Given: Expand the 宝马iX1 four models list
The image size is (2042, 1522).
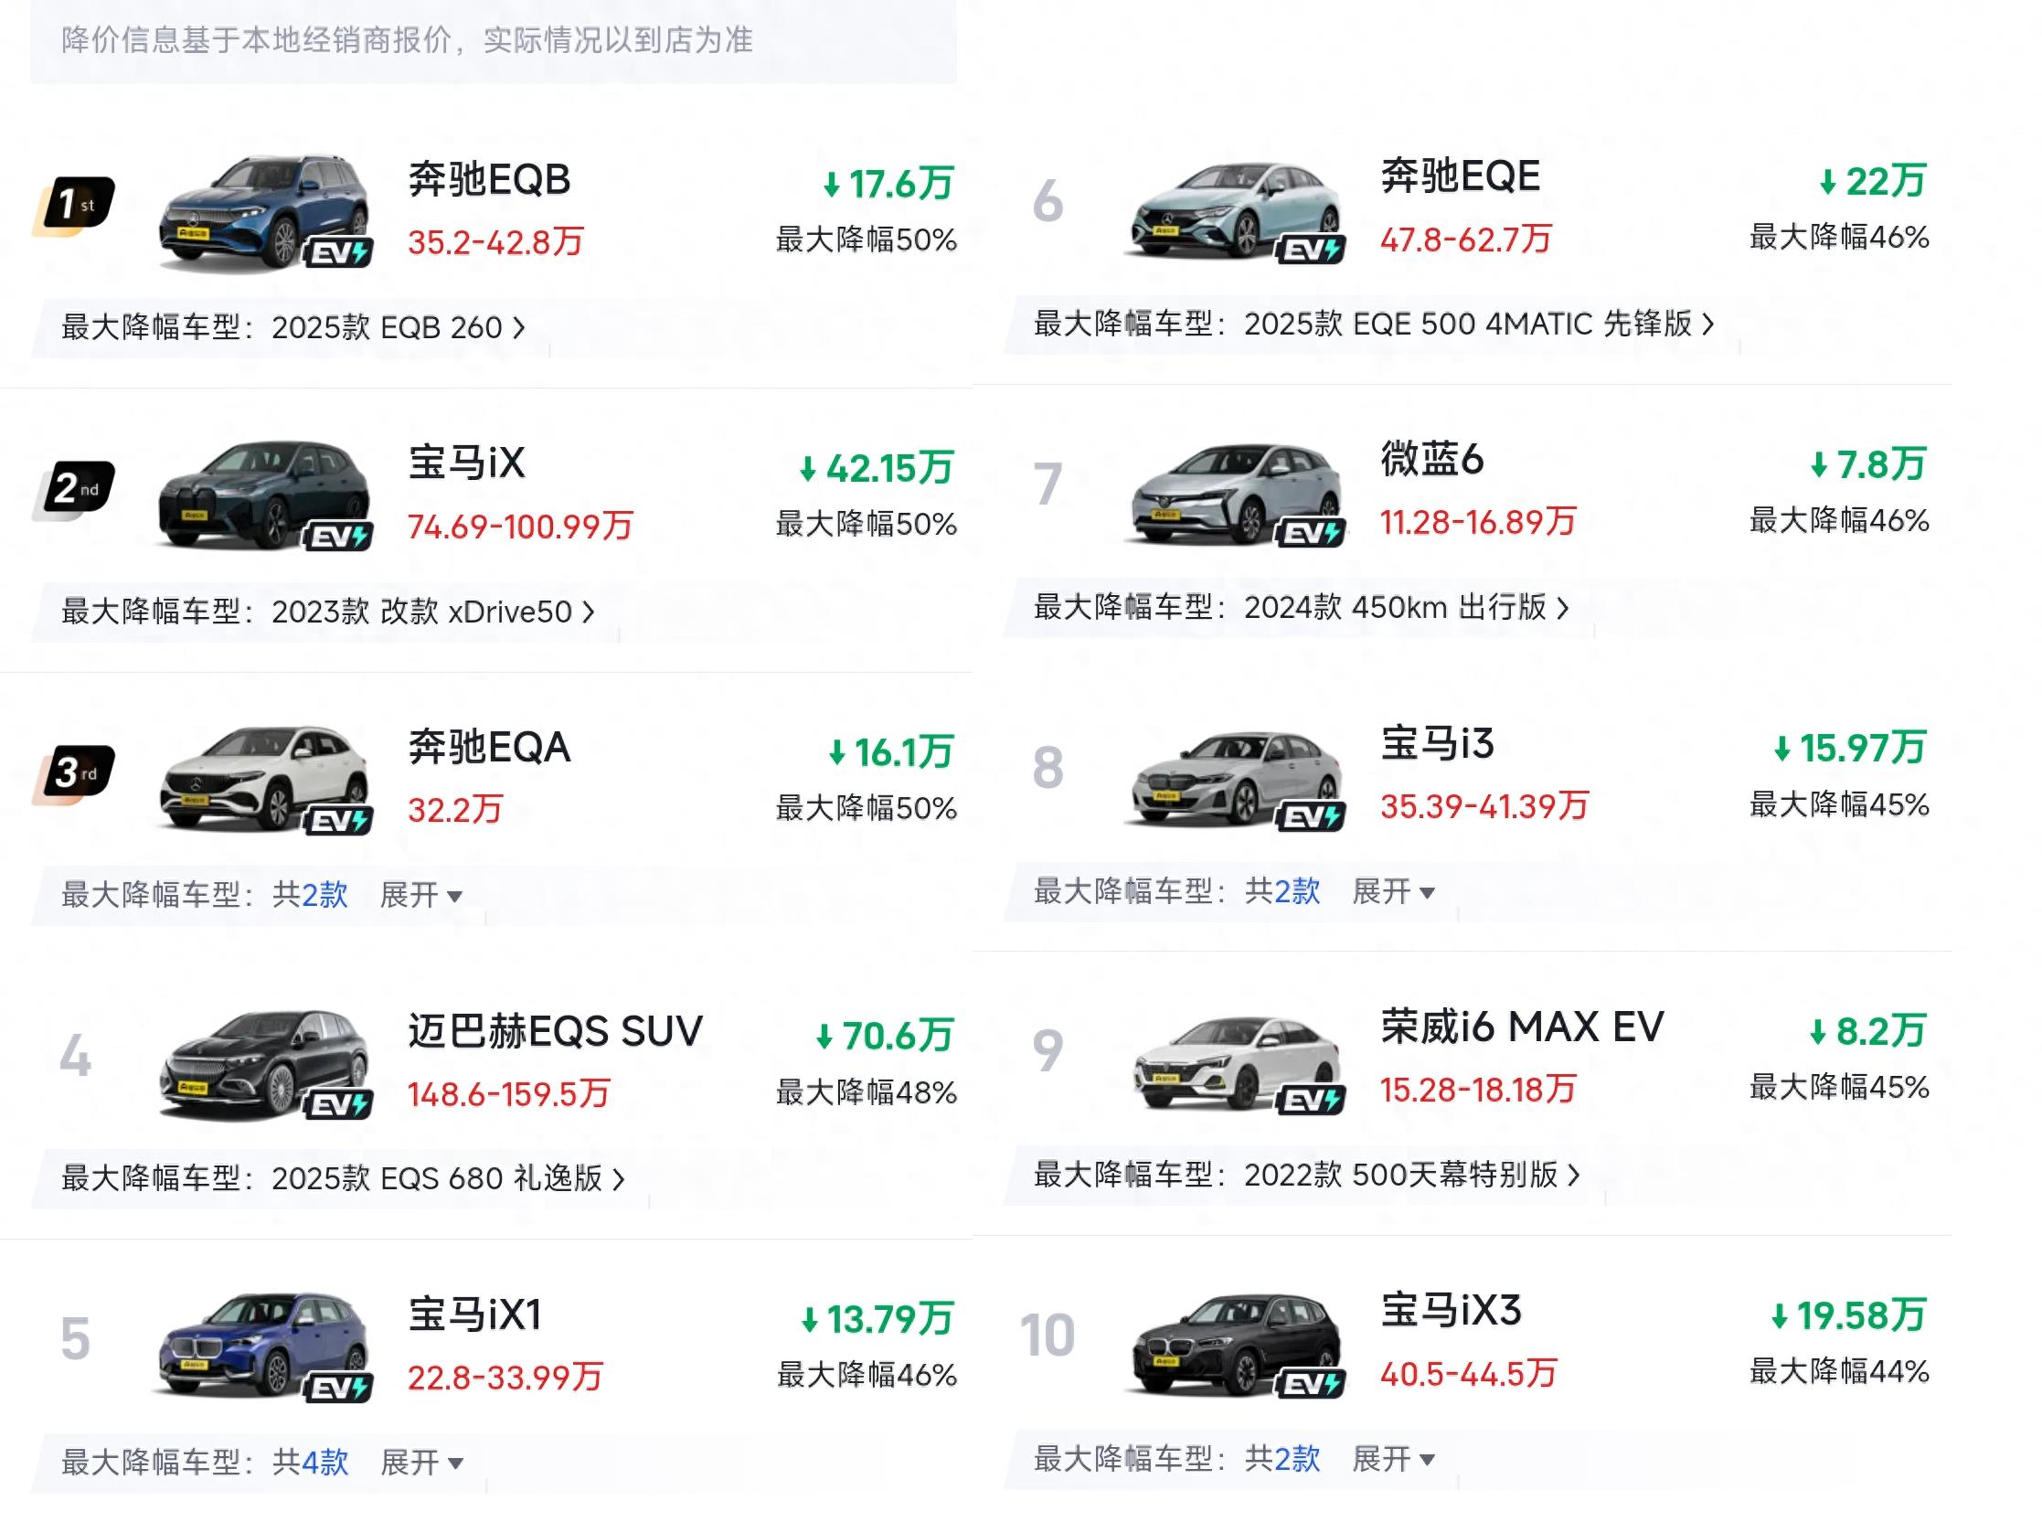Looking at the screenshot, I should pos(420,1462).
